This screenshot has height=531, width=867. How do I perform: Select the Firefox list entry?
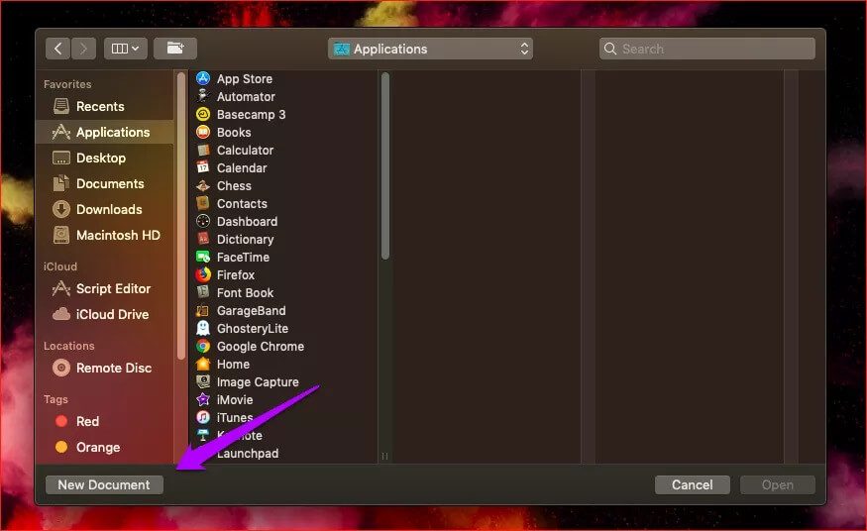coord(283,274)
